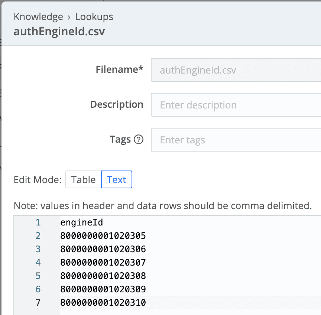Click line number 4 in the gutter
This screenshot has width=321, height=315.
pyautogui.click(x=38, y=263)
